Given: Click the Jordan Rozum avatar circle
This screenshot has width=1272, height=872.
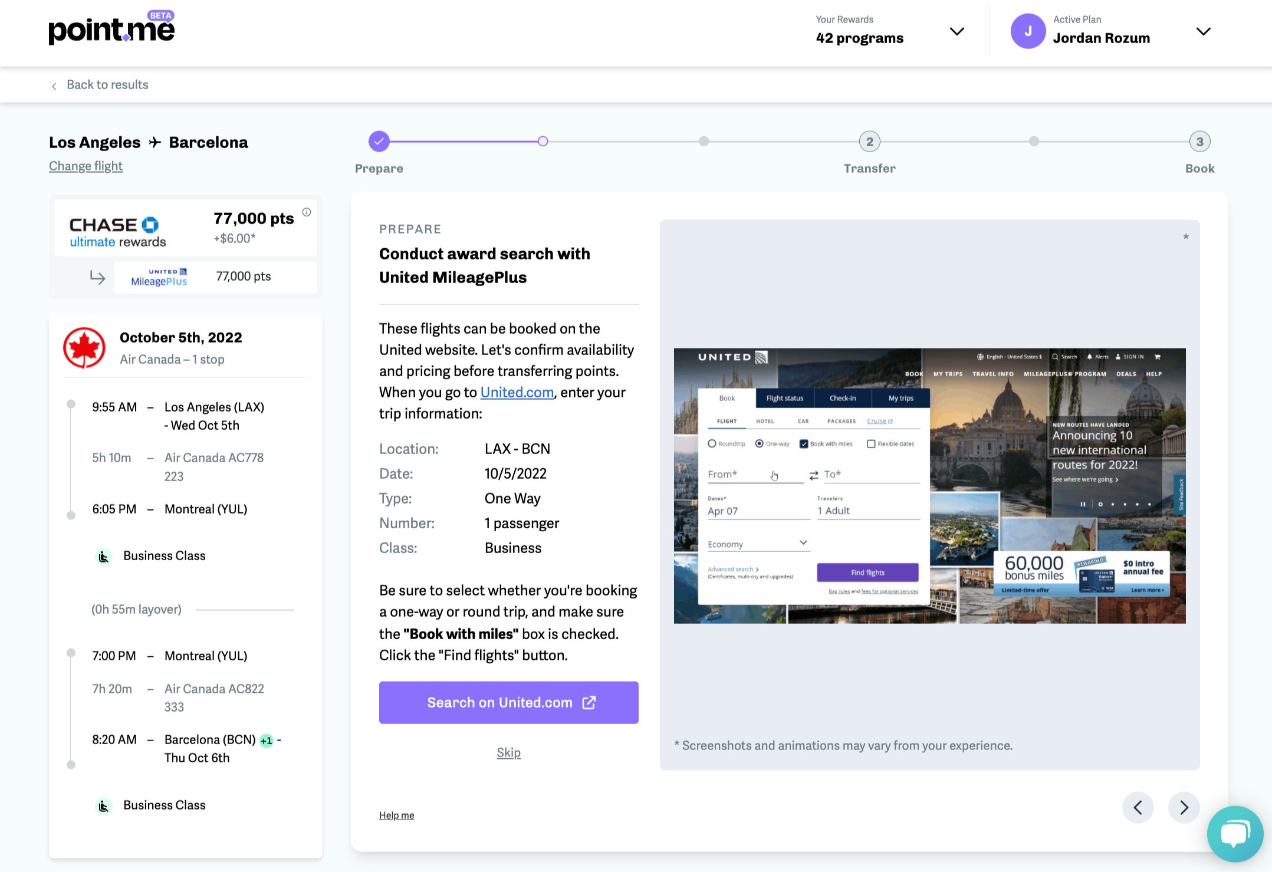Looking at the screenshot, I should [1028, 31].
